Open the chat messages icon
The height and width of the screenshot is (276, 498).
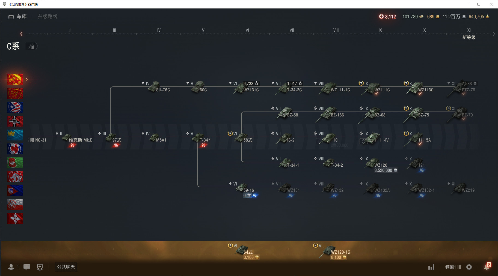pos(27,267)
